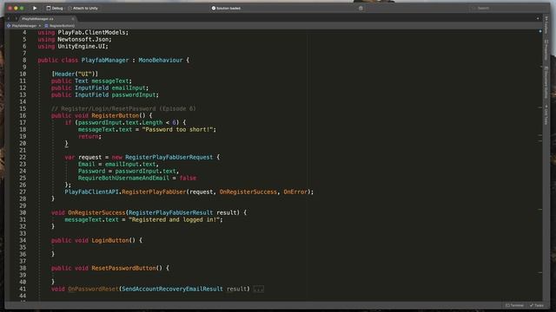
Task: Click the LoginButton method name
Action: tap(110, 240)
